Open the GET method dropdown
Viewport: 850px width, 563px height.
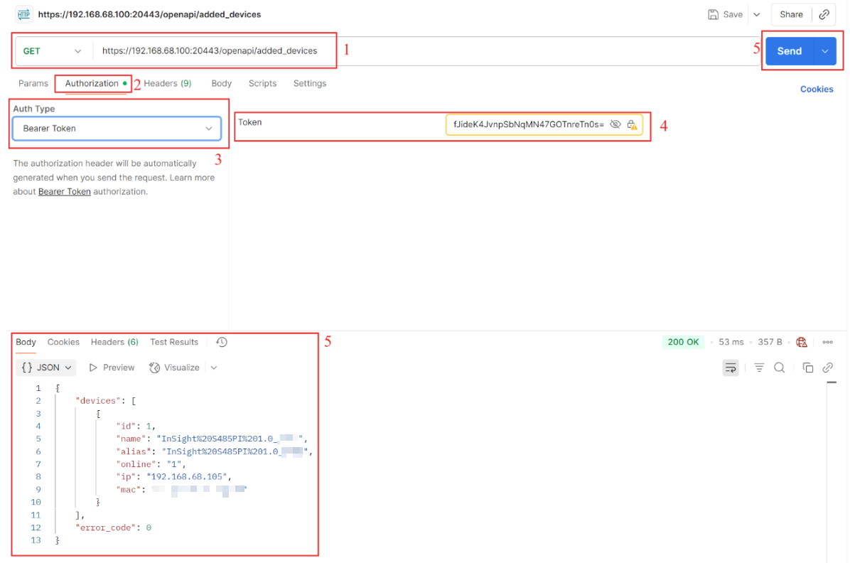click(52, 51)
